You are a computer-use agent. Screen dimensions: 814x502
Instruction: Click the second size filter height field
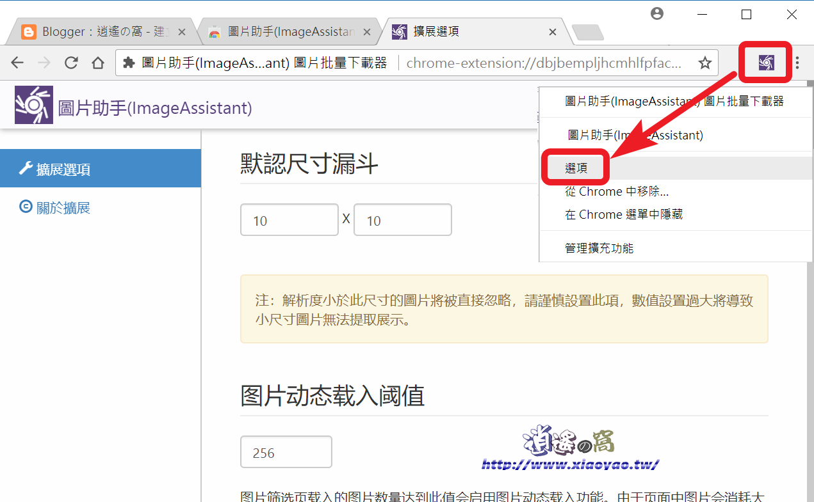(x=403, y=220)
